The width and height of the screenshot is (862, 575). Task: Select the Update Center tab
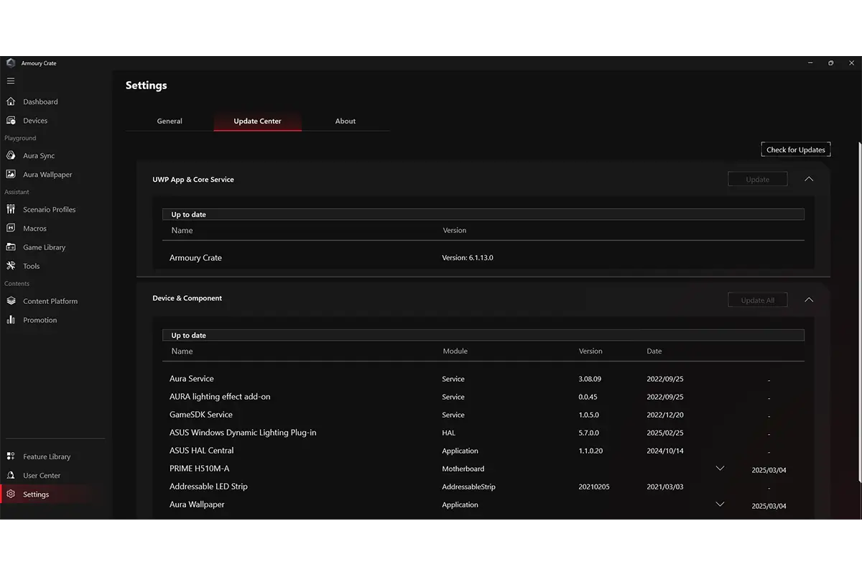point(257,121)
